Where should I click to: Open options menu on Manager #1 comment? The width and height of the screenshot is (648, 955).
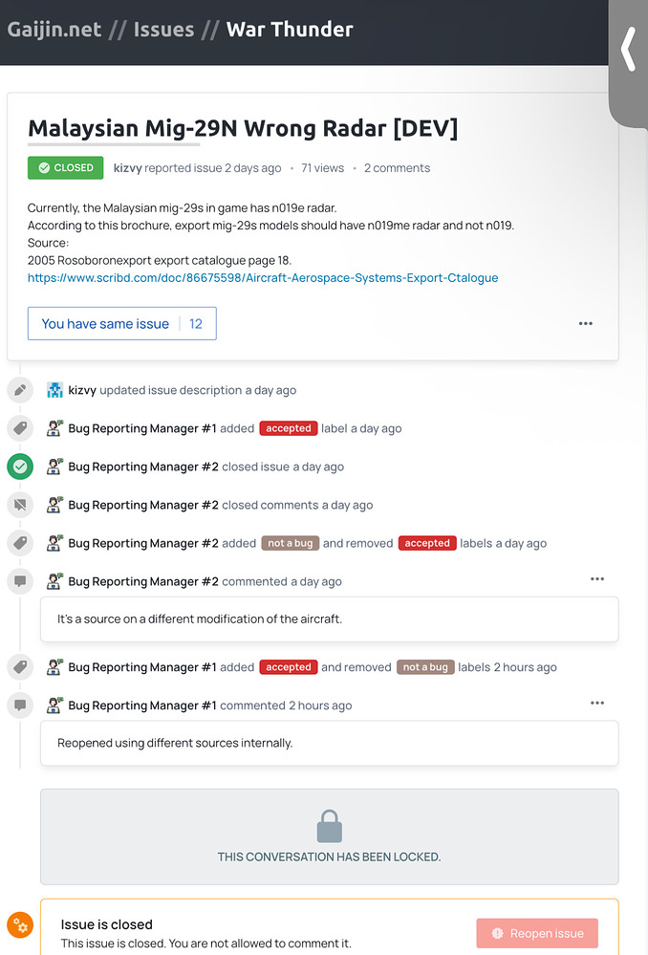[x=597, y=704]
